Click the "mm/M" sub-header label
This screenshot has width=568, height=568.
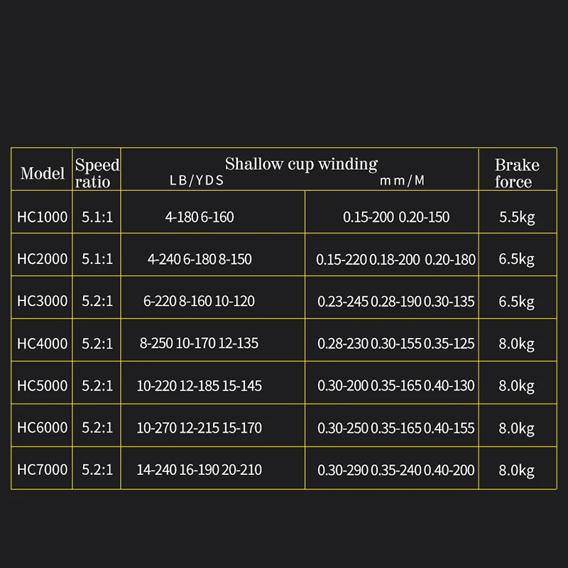click(402, 180)
